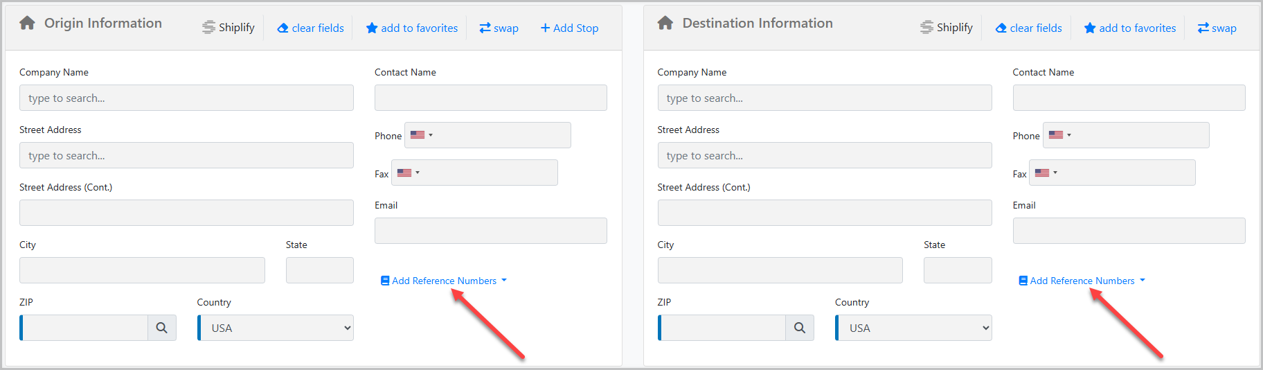Click the Origin Street Address (Cont.) field
Screen dimensions: 1263x370
pos(186,213)
